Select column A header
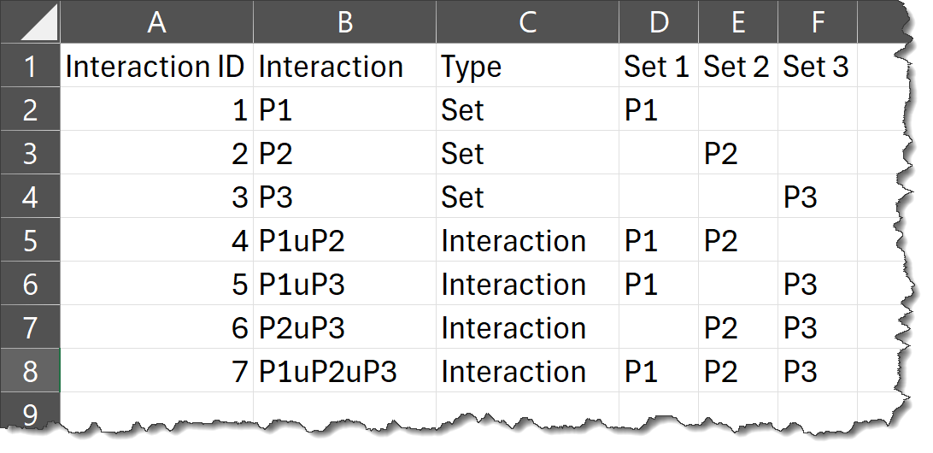Screen dimensions: 933x453 [156, 23]
